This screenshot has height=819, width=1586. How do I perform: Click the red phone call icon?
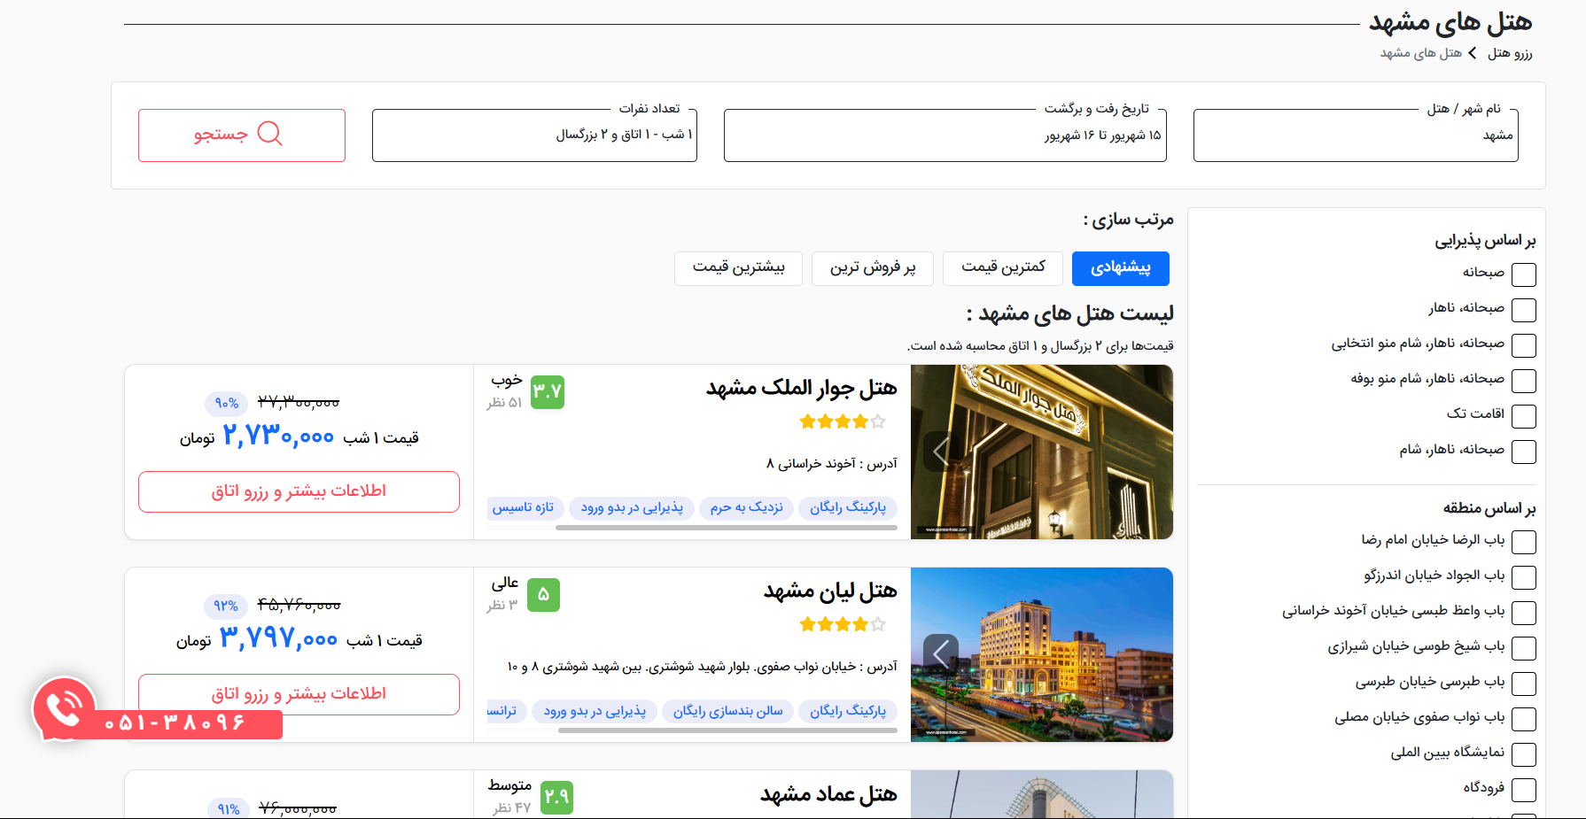[x=64, y=708]
